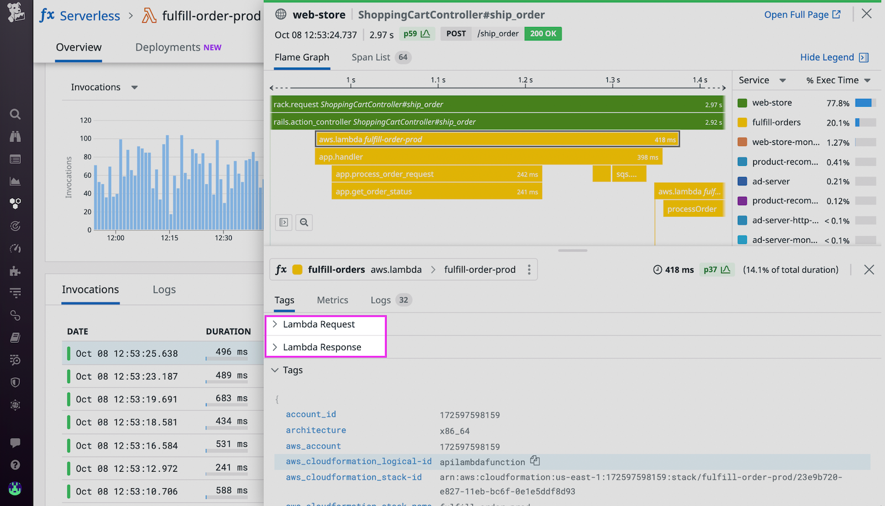
Task: Select the Synthetics target icon in sidebar
Action: (15, 226)
